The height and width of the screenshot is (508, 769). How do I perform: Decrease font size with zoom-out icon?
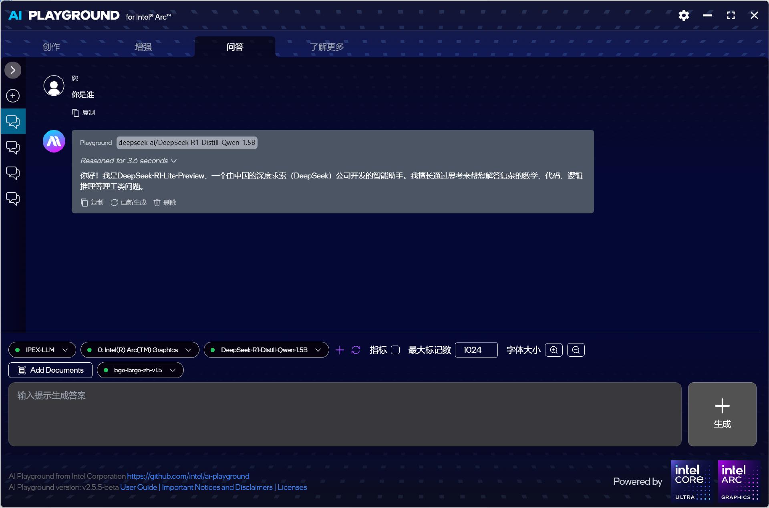click(576, 350)
